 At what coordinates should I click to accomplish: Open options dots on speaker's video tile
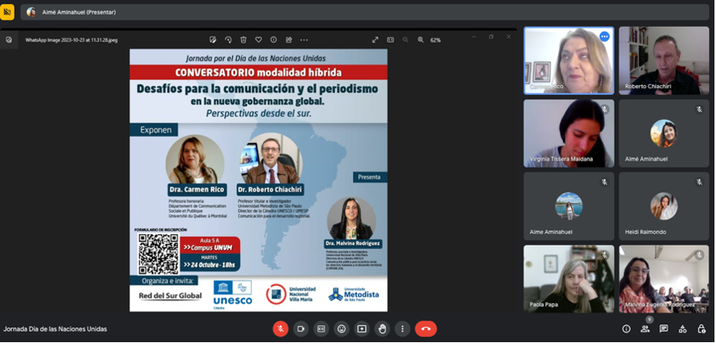pyautogui.click(x=604, y=37)
